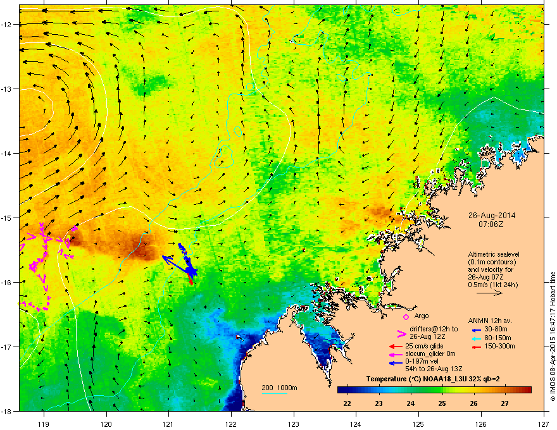Click the 'ANMN 12h av.' legend heading
Image resolution: width=557 pixels, height=430 pixels.
[490, 321]
